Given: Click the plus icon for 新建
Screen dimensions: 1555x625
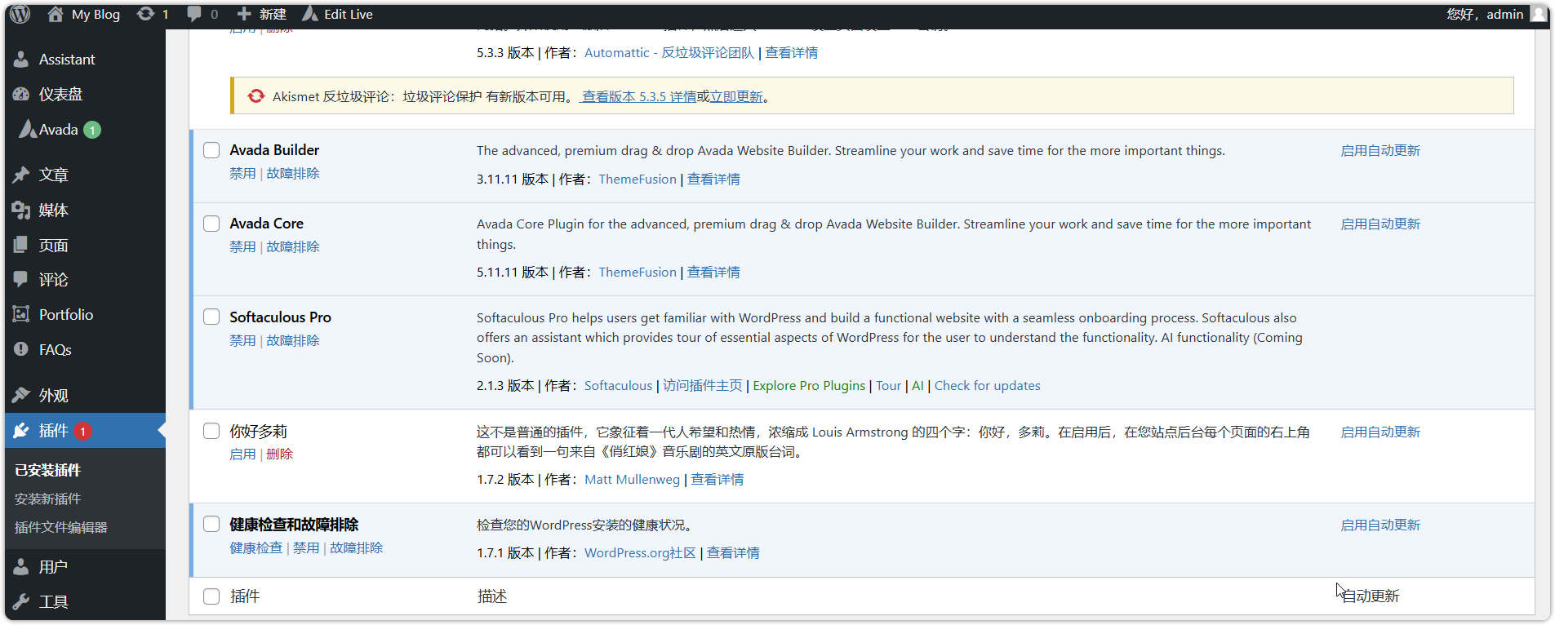Looking at the screenshot, I should point(243,14).
